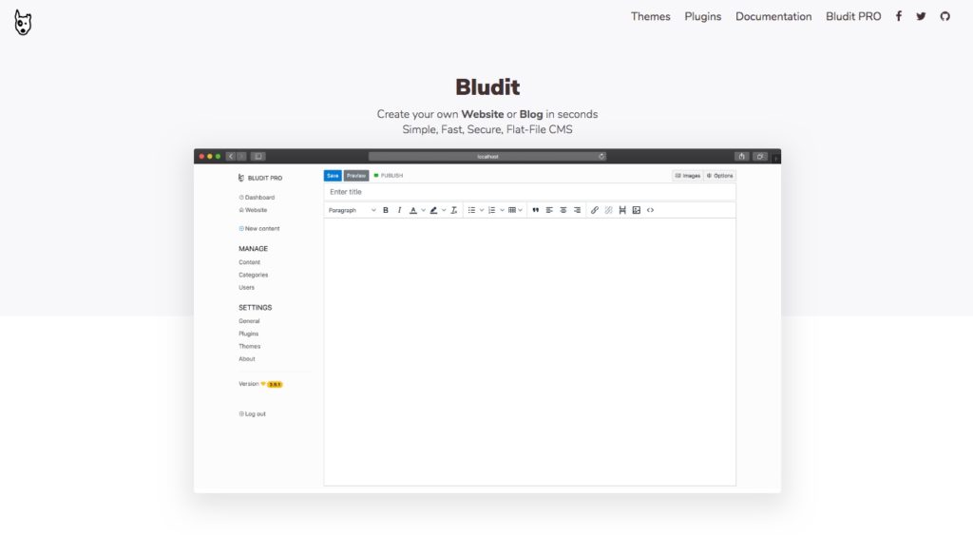Open Users under MANAGE
973x535 pixels.
tap(246, 287)
